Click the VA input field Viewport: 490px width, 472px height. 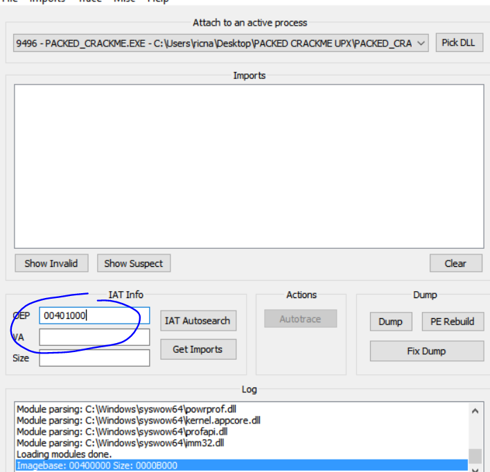tap(94, 337)
